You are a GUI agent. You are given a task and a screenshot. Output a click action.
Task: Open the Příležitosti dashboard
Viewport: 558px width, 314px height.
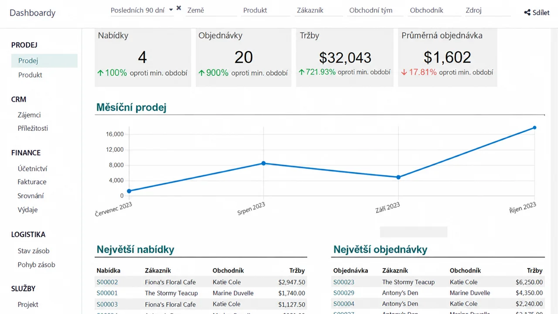pos(33,128)
